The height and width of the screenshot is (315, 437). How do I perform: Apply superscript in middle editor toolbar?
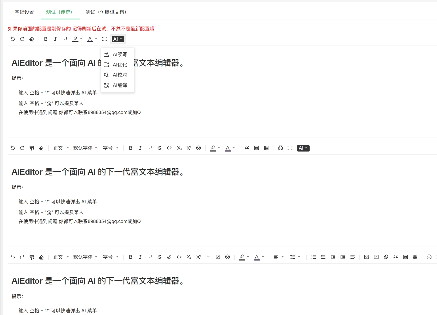[x=189, y=148]
